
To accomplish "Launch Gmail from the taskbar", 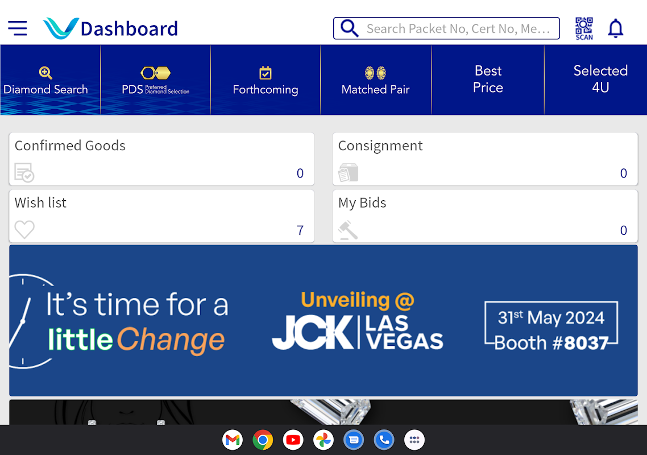I will pyautogui.click(x=233, y=440).
